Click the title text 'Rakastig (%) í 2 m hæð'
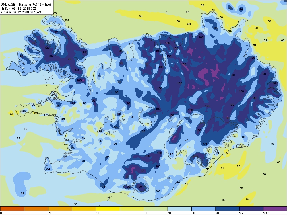287x215 pixels. (x=35, y=5)
